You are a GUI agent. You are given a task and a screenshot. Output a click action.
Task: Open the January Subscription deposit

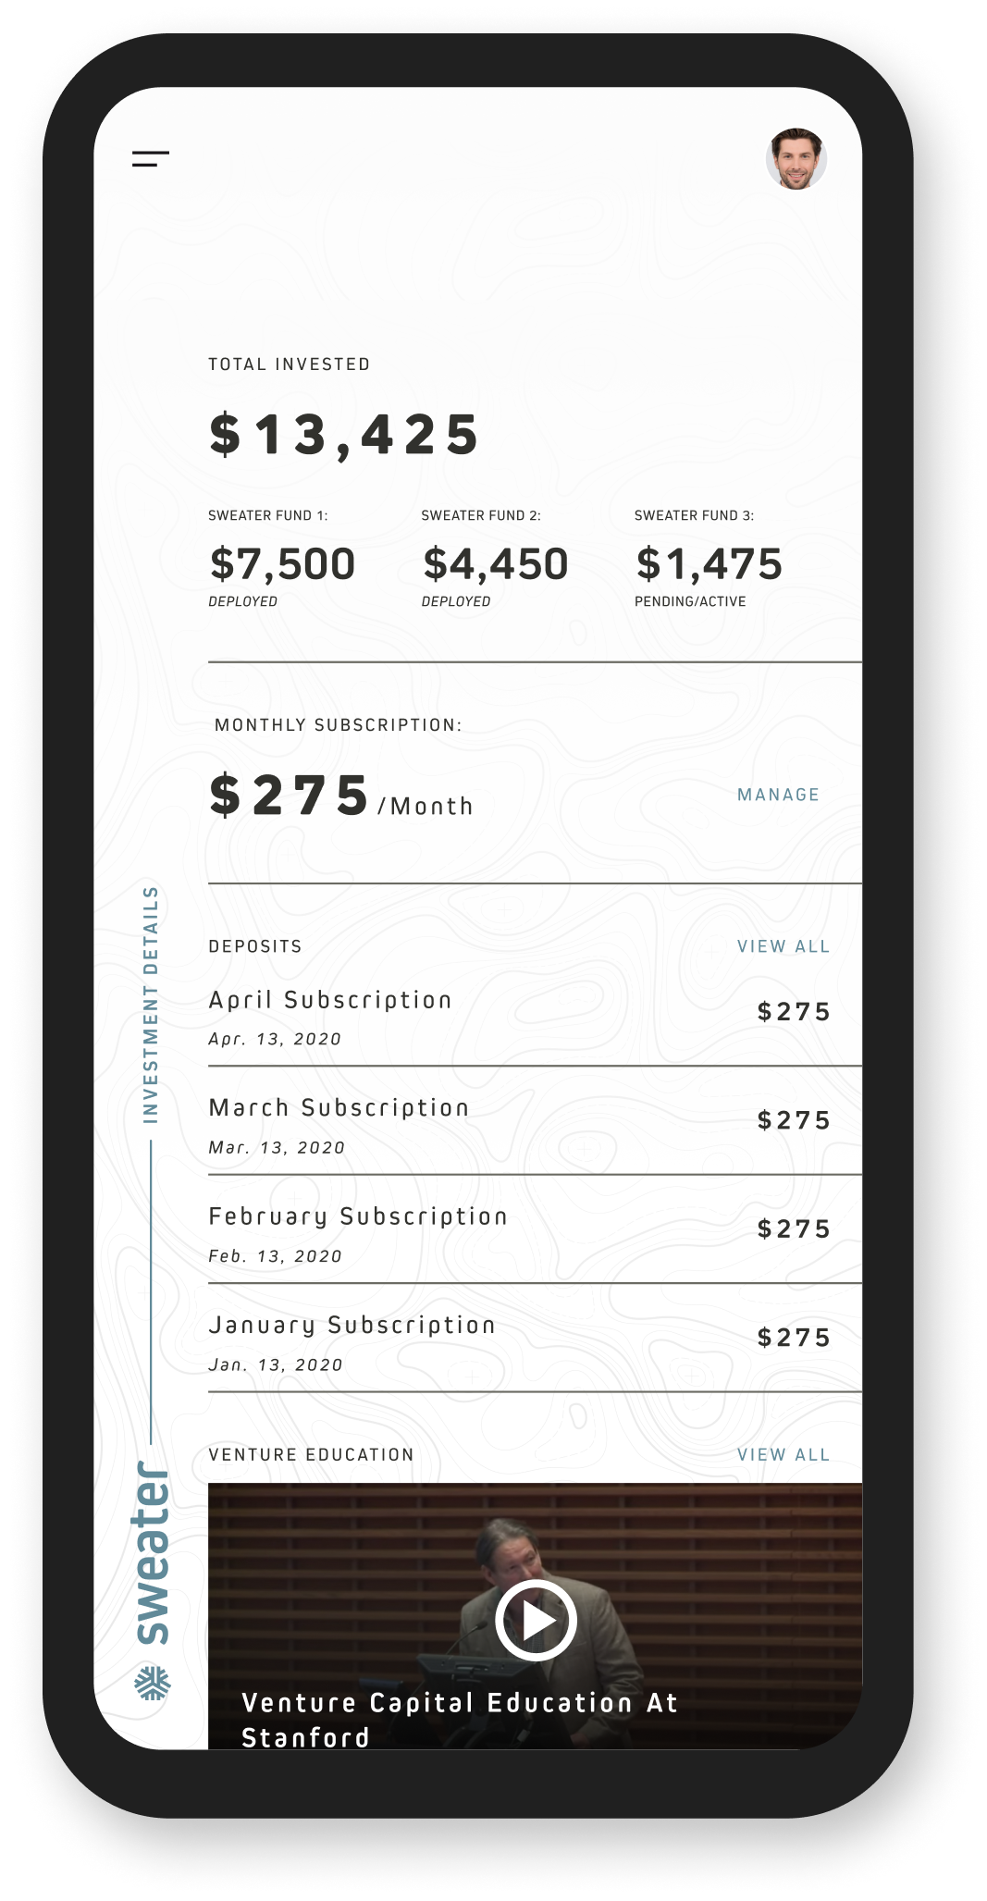(x=535, y=1339)
